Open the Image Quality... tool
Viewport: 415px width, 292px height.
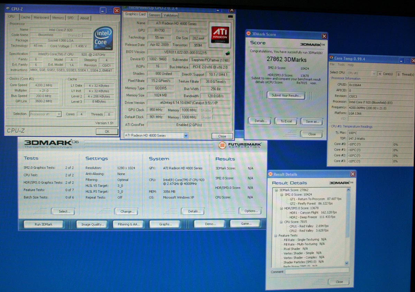92,224
